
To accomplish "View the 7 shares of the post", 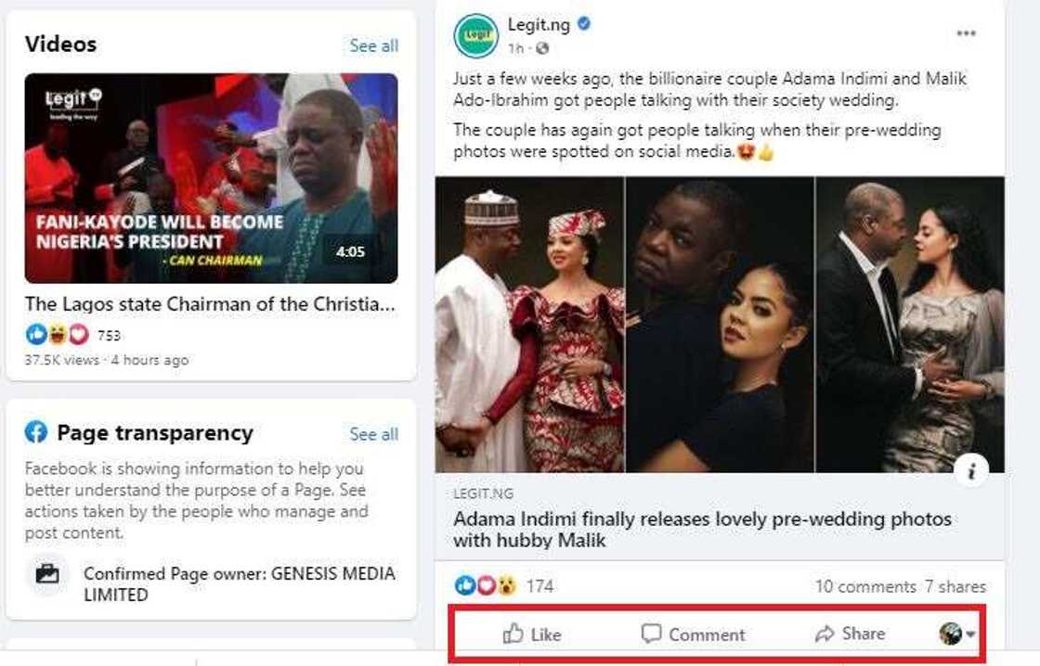I will pyautogui.click(x=957, y=585).
